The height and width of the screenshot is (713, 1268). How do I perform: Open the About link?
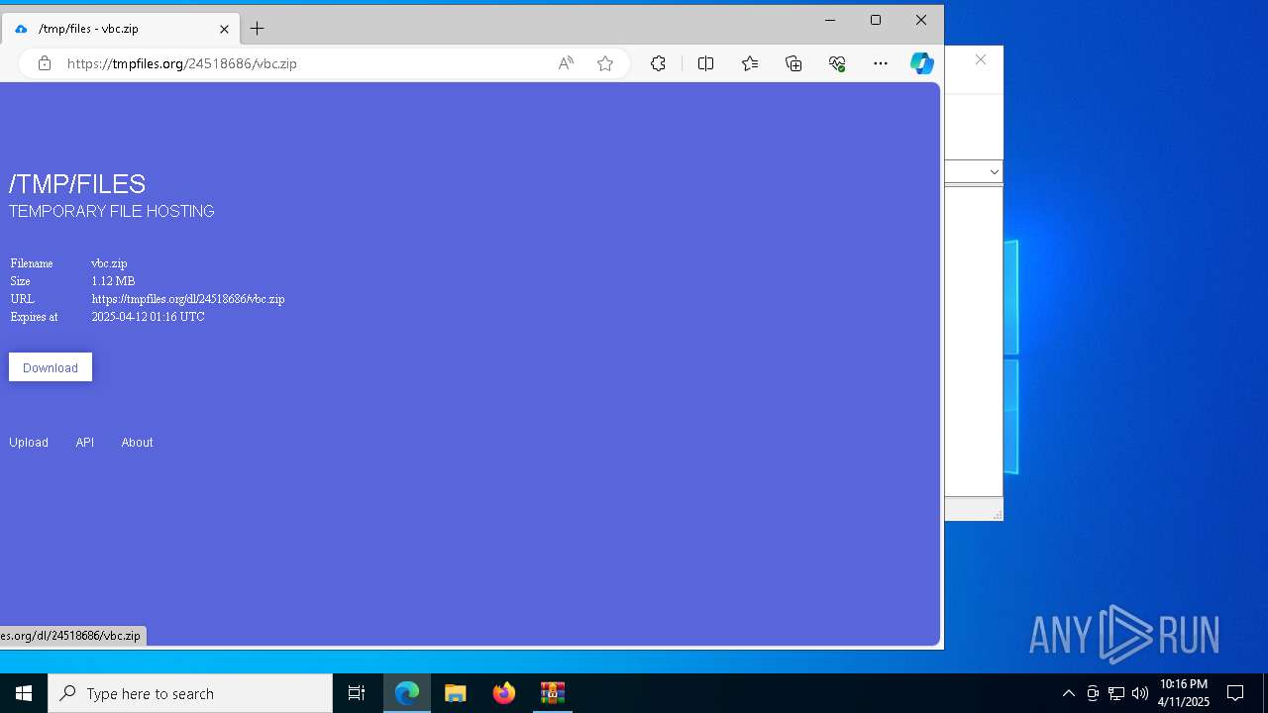[x=137, y=443]
